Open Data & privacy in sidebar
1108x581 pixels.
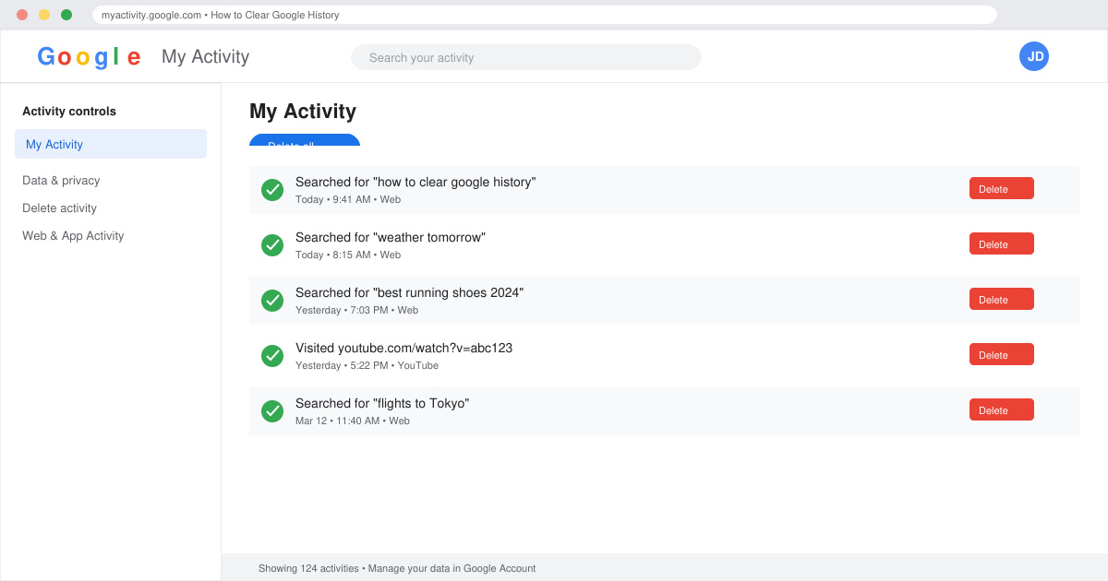click(61, 181)
